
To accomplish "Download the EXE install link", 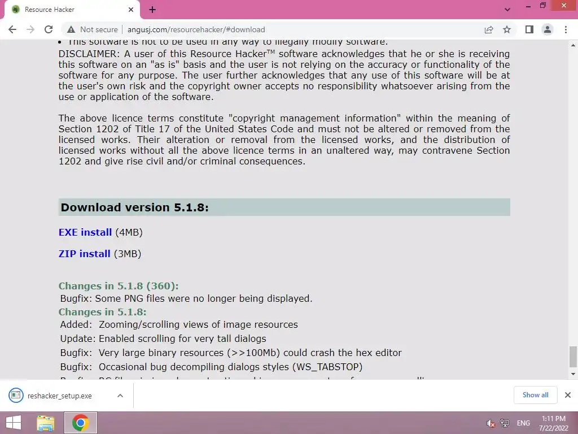I will pos(85,232).
